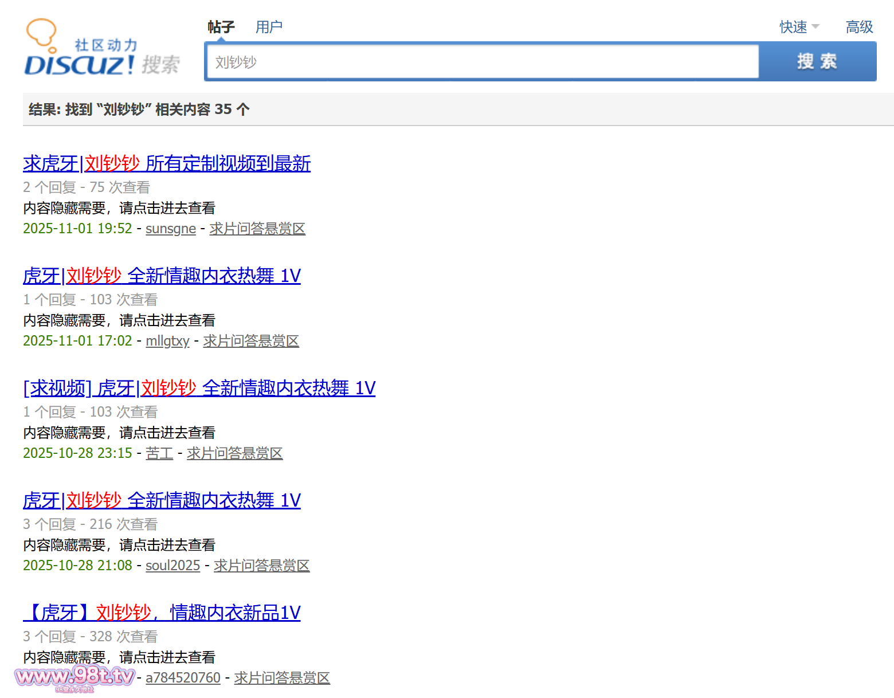The image size is (894, 698).
Task: Open the result title posted by mllgtxy
Action: pos(162,276)
